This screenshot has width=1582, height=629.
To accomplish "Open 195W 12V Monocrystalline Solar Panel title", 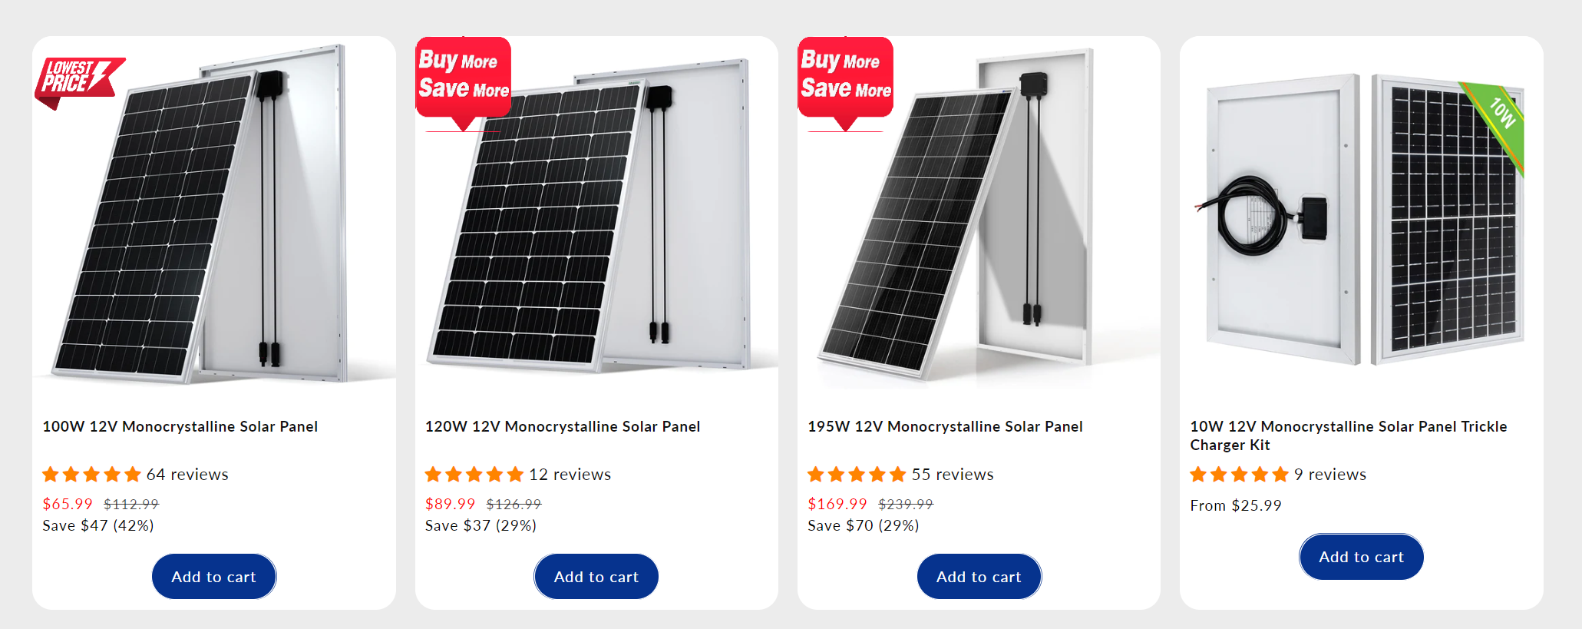I will tap(945, 427).
